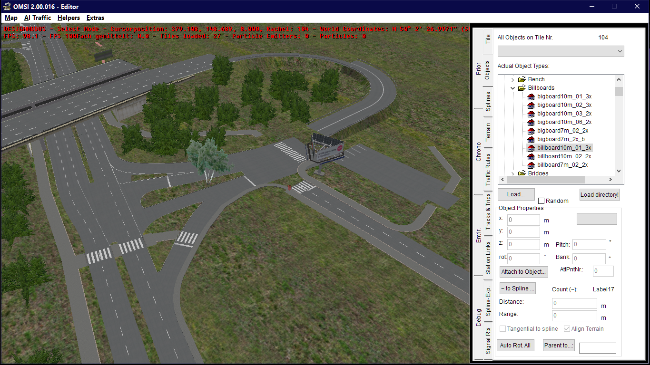The width and height of the screenshot is (650, 365).
Task: Click the bigboard7m_02_2x object icon
Action: pyautogui.click(x=531, y=131)
